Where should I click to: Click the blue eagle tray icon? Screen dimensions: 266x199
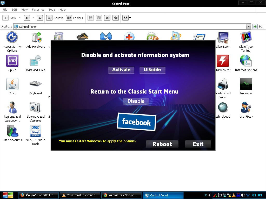point(248,195)
